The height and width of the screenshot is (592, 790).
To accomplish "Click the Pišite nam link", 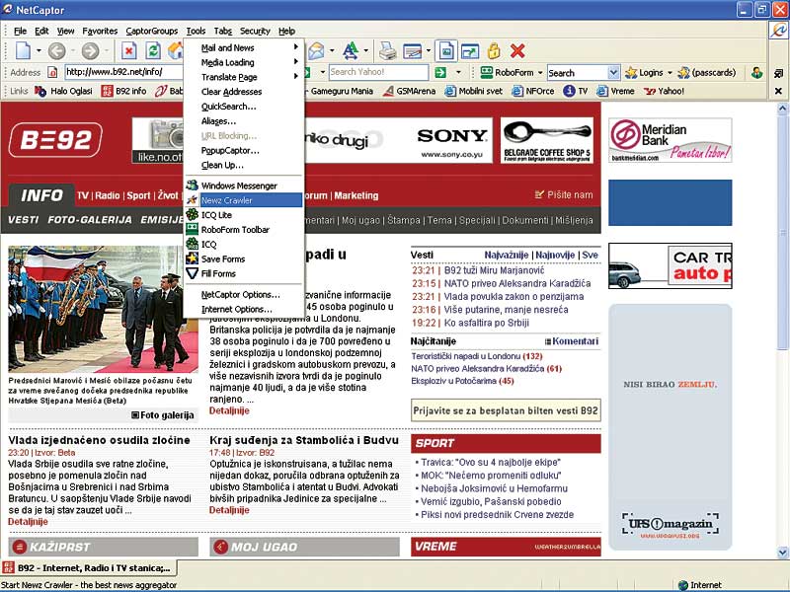I will (564, 194).
